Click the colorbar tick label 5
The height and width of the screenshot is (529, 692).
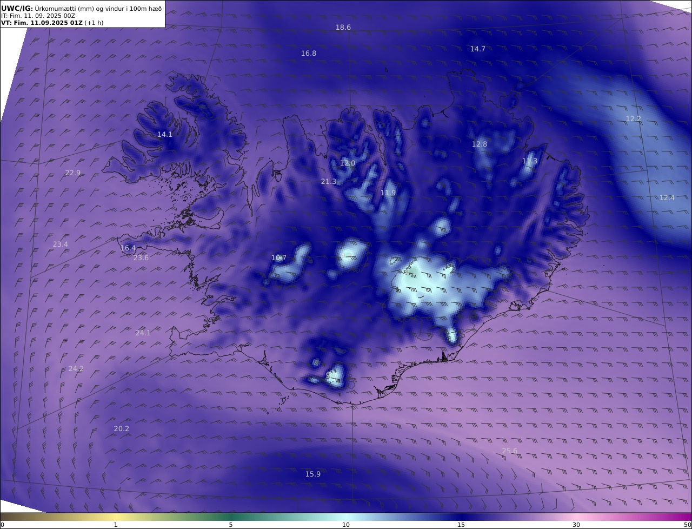point(231,525)
